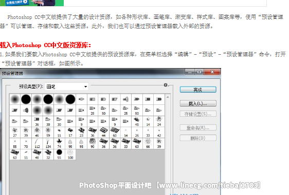Click the 存储设置(S)... save set button

point(198,114)
